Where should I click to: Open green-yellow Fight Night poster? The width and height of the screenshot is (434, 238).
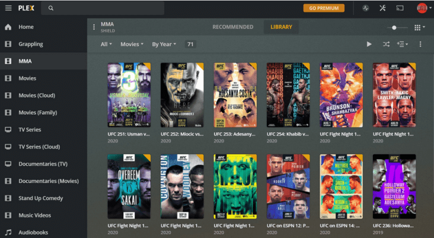(235, 186)
